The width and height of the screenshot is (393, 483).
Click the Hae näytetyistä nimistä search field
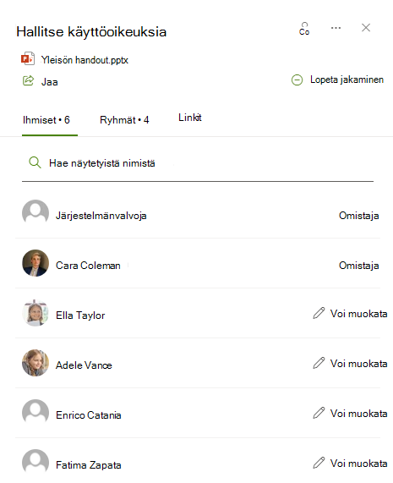tap(198, 163)
